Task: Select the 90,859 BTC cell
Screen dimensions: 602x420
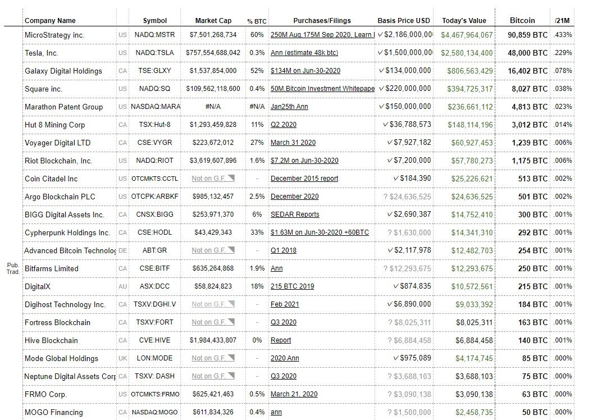Action: 522,35
